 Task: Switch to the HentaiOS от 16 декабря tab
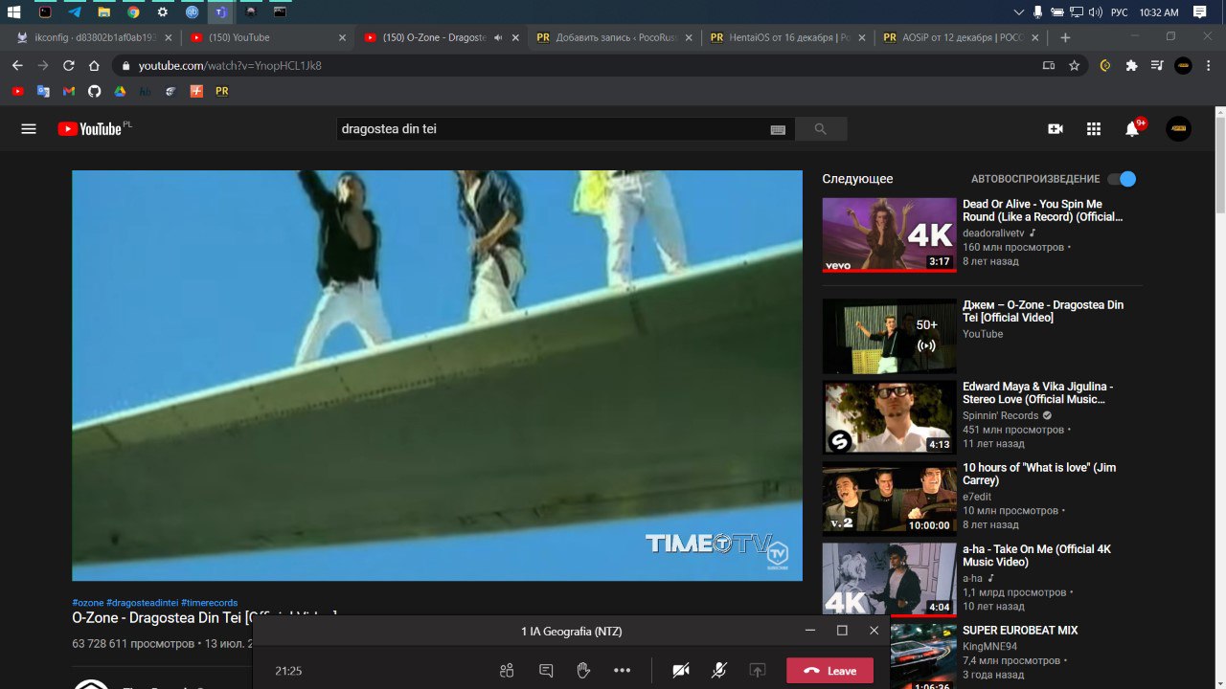[x=788, y=37]
